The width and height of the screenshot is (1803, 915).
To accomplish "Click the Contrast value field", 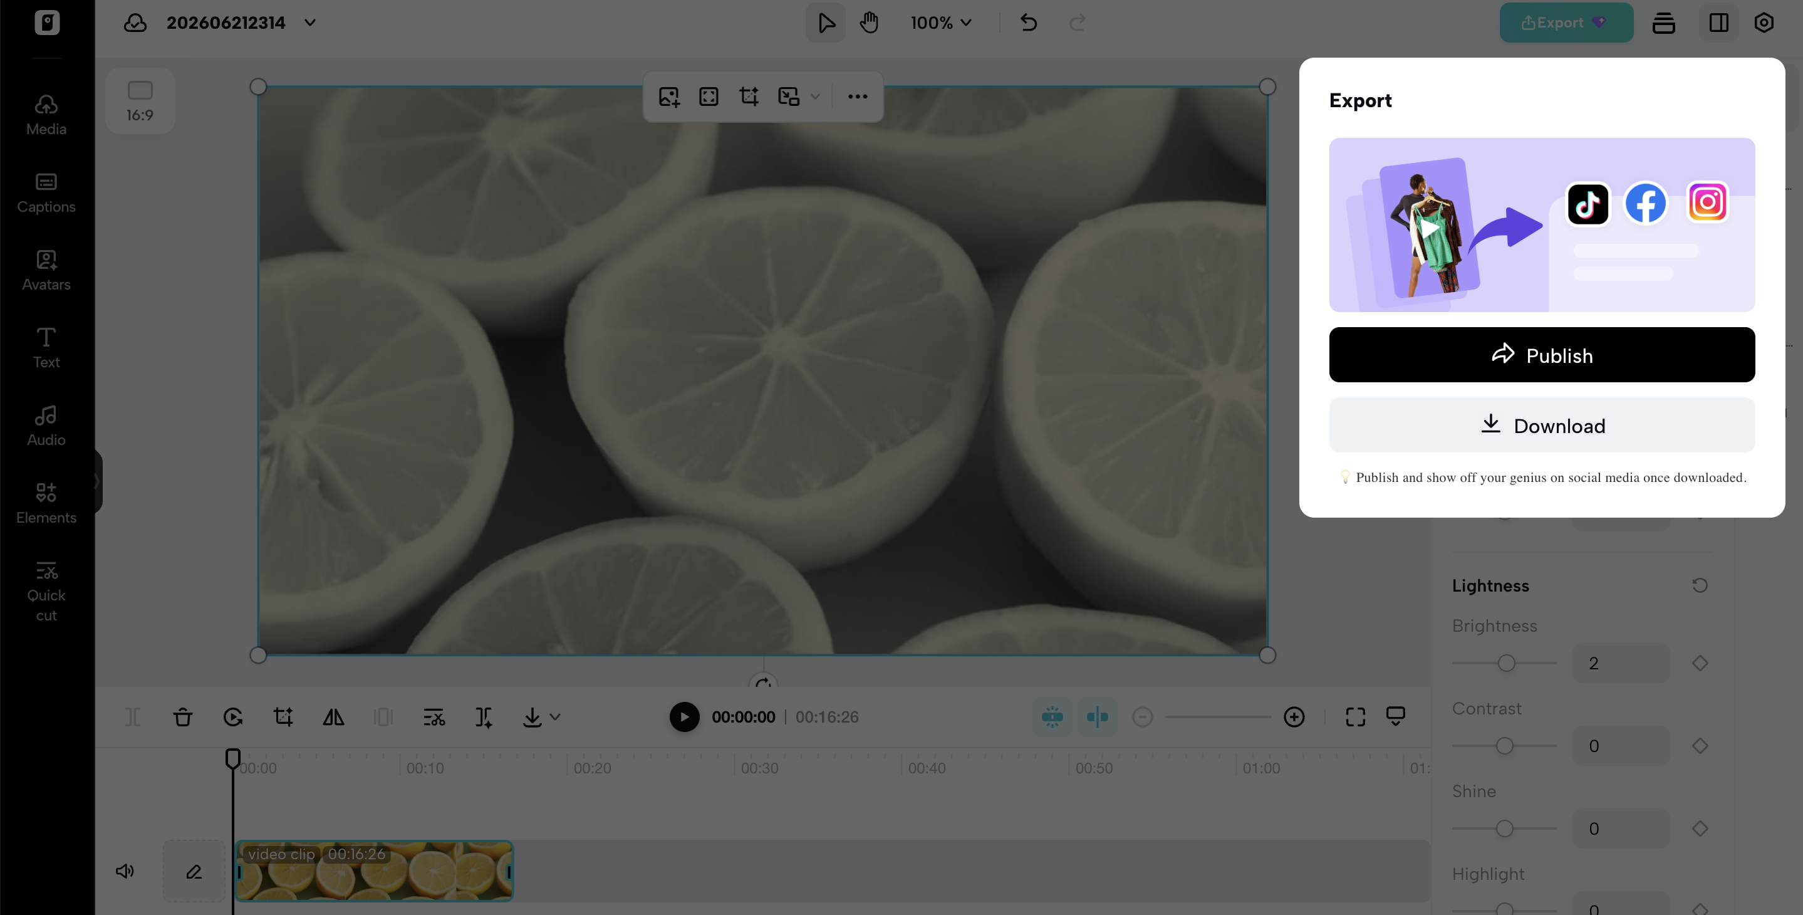I will pos(1620,746).
